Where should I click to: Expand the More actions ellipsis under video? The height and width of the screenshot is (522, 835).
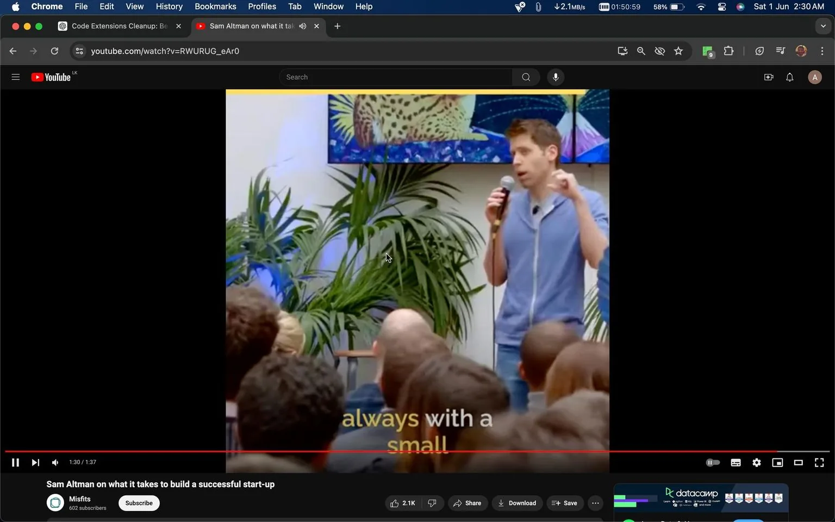[x=595, y=503]
